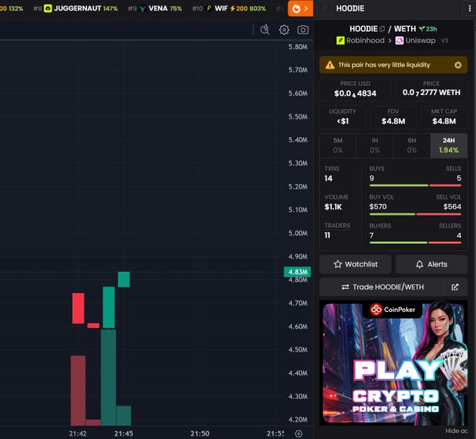Click the MKT CAP $4.8M box
Screen dimensions: 476x439
(444, 117)
